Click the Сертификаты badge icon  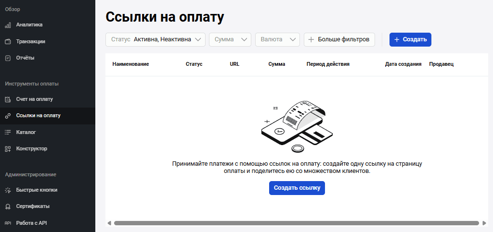[x=8, y=207]
